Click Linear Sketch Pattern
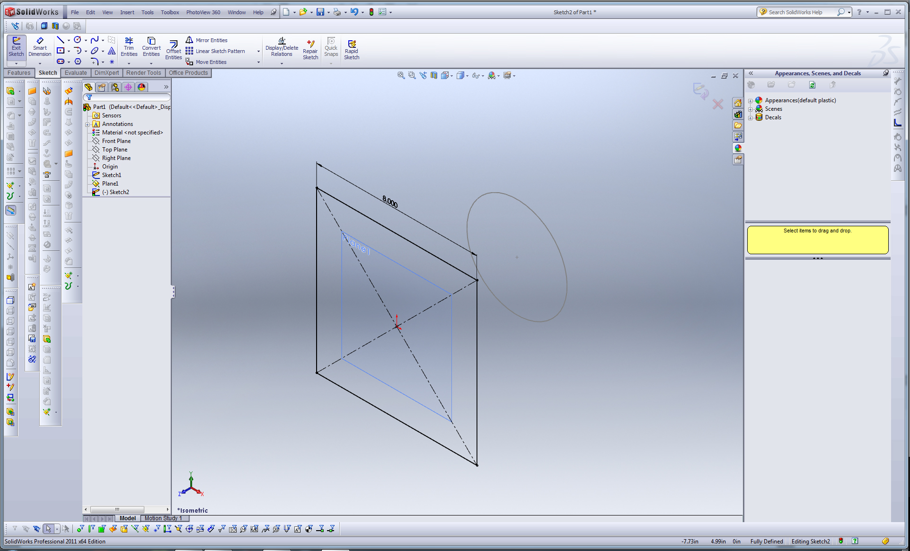This screenshot has height=551, width=910. pyautogui.click(x=216, y=51)
